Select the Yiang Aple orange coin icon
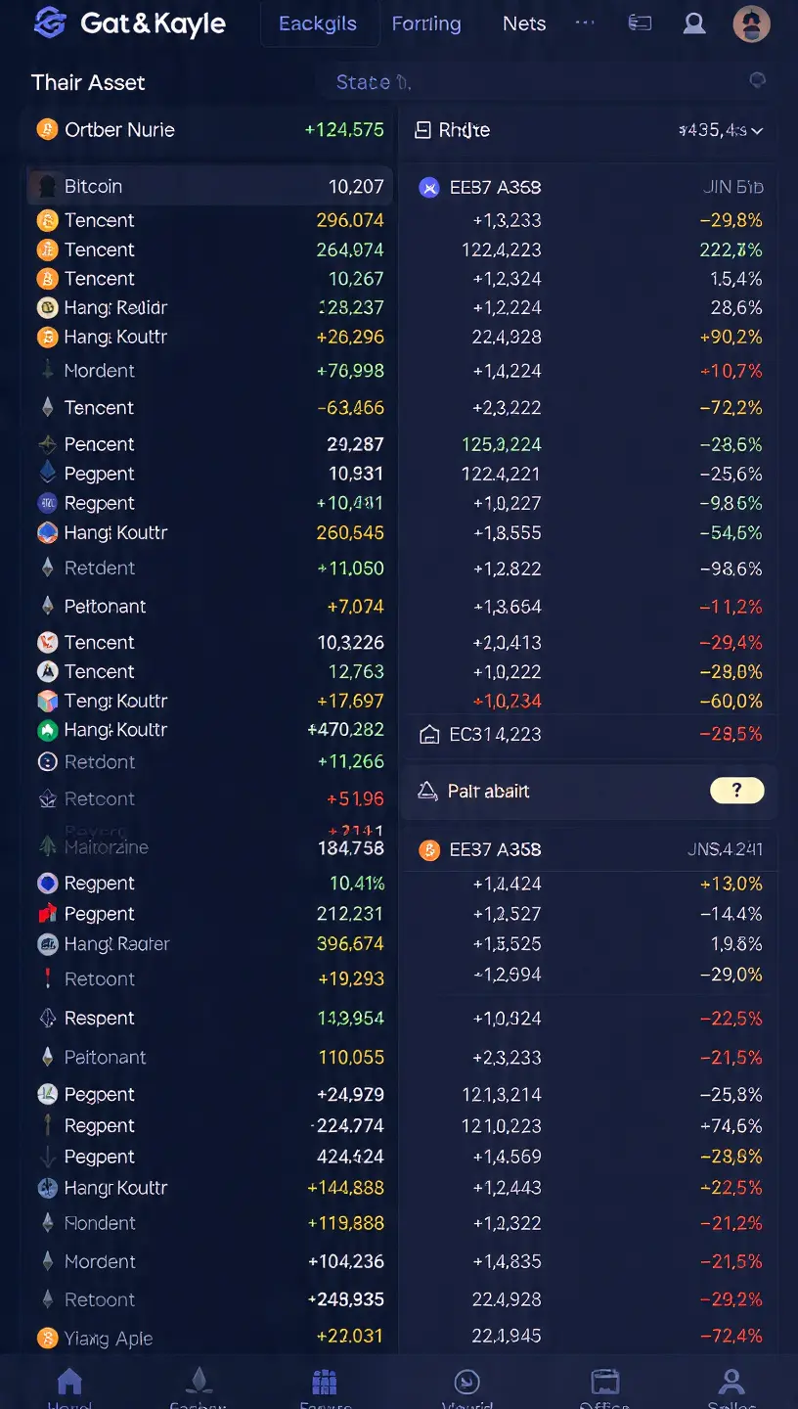 [47, 1338]
